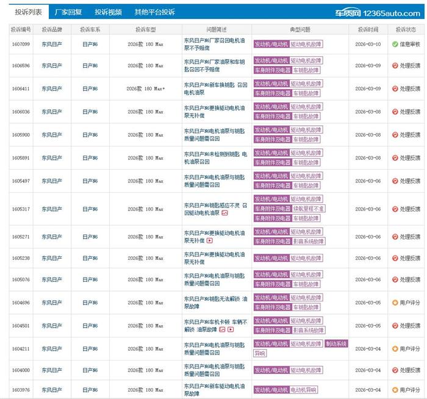
Task: Select the 投诉列表 tab
Action: pyautogui.click(x=29, y=12)
